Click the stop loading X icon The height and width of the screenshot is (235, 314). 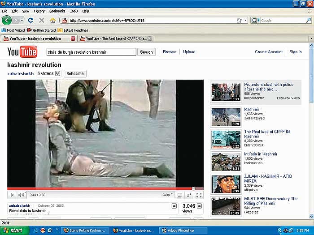[42, 20]
